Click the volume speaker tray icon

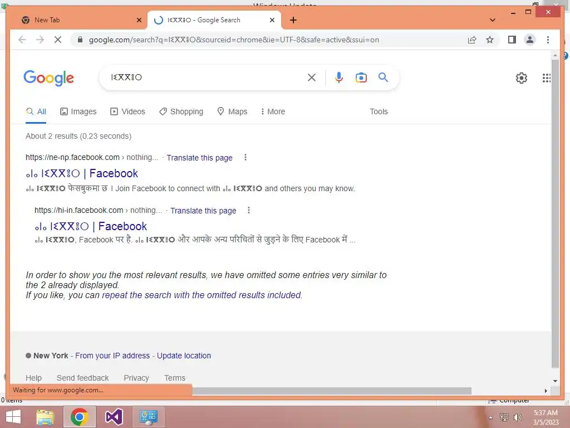[x=517, y=417]
